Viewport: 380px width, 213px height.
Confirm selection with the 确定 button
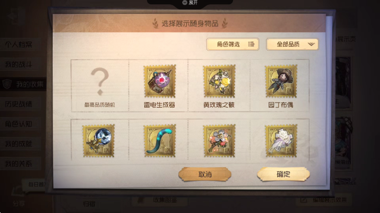(x=284, y=174)
